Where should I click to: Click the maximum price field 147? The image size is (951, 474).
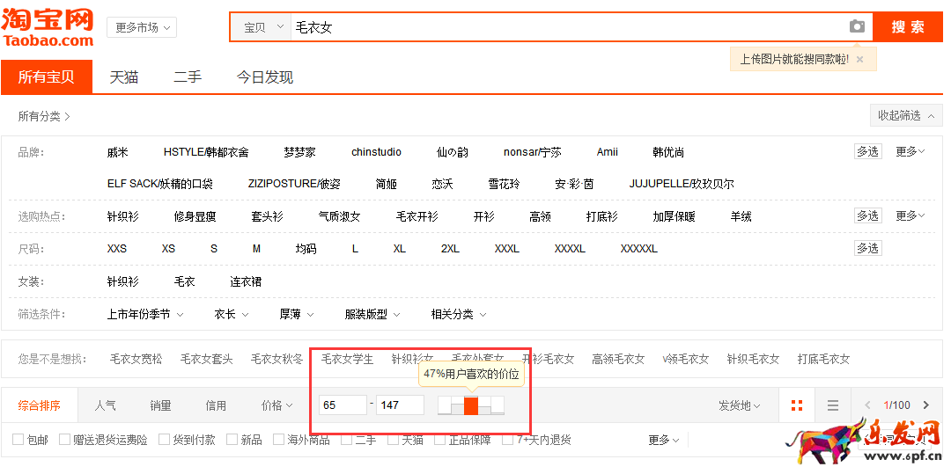[x=400, y=405]
